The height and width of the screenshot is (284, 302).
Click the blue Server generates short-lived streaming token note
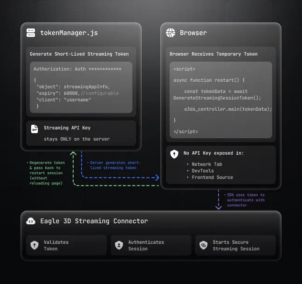(x=114, y=165)
